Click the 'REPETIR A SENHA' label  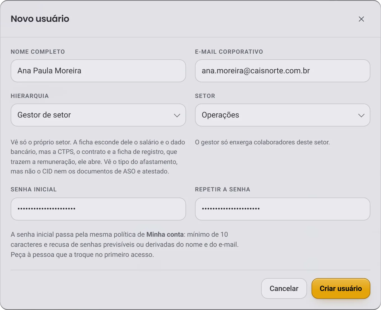coord(222,189)
